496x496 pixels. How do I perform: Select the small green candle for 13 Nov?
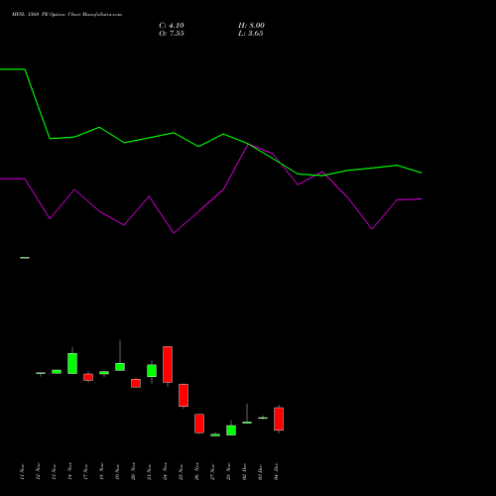click(57, 372)
